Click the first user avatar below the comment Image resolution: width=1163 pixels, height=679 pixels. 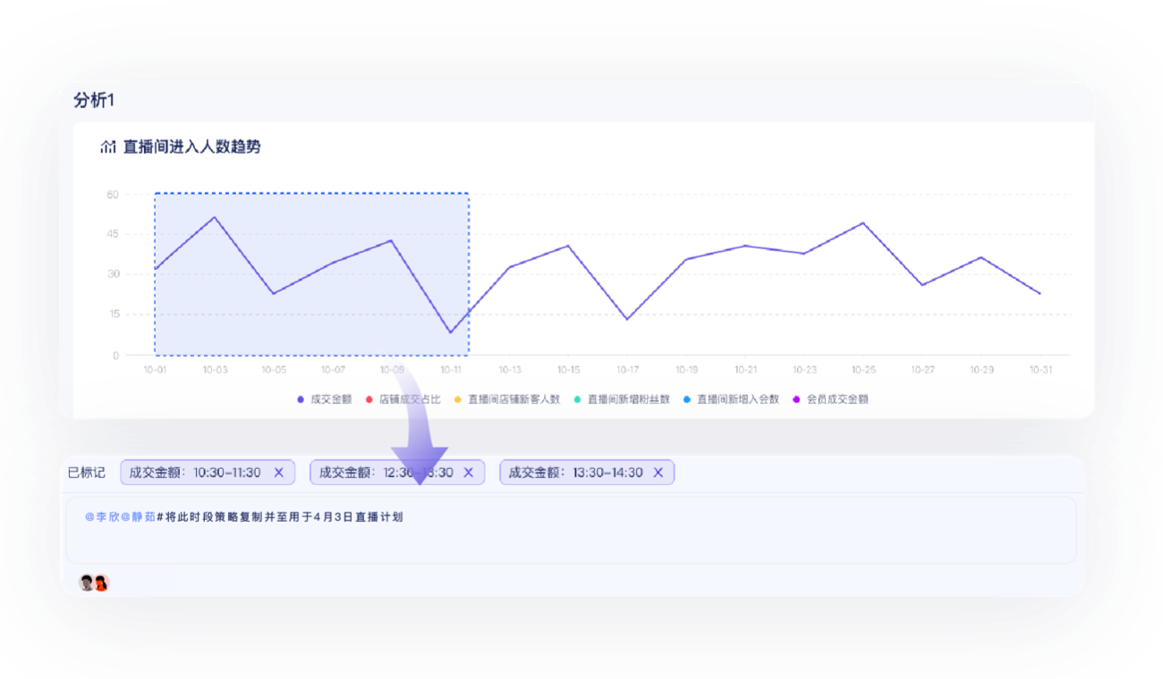pos(87,583)
